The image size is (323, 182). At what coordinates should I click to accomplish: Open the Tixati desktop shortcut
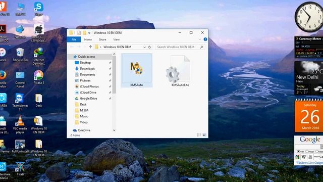(x=20, y=169)
